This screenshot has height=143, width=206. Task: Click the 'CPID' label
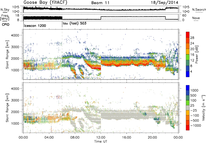pos(6,25)
